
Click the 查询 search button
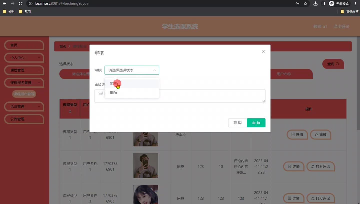point(333,64)
